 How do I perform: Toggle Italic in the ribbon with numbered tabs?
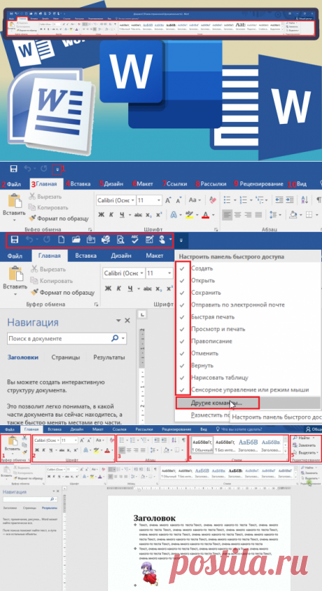tap(111, 215)
